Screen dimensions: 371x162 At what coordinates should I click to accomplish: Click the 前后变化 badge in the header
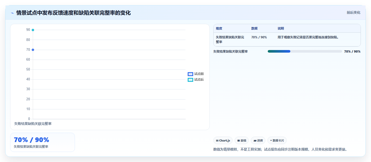click(353, 12)
